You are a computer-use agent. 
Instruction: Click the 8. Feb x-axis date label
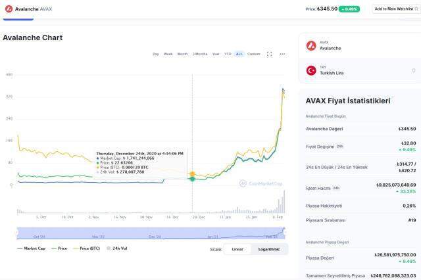click(278, 217)
